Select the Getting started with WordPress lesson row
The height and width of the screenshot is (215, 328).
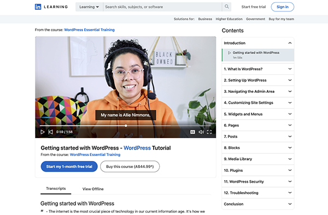click(x=258, y=55)
